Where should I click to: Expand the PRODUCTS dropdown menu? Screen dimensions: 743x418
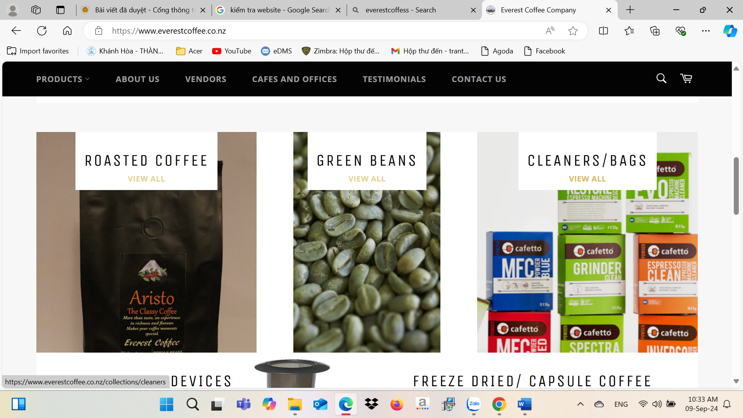(x=63, y=79)
